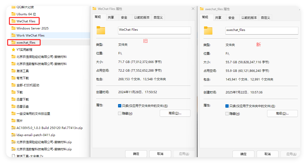Click the WeChat Files folder icon in list

pyautogui.click(x=13, y=21)
